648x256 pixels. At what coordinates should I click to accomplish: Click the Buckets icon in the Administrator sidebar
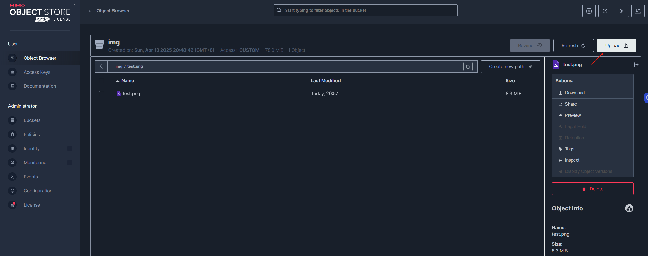coord(12,120)
